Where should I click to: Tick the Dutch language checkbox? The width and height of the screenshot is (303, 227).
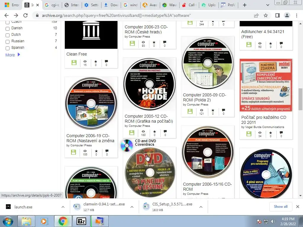click(x=7, y=35)
